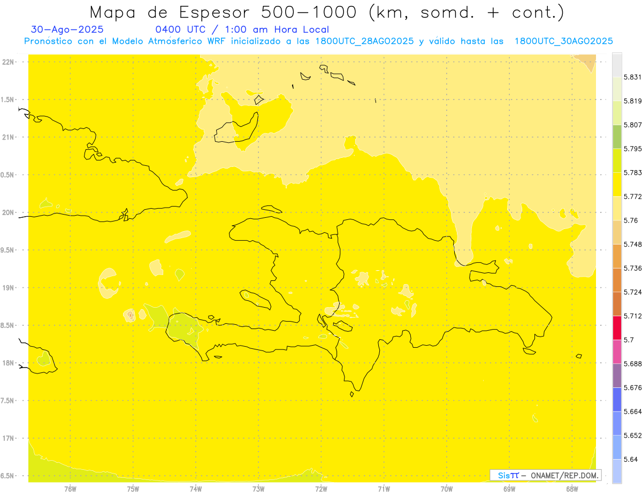Select the '1800UTC_28AGO2025' initialization time text

tap(365, 41)
